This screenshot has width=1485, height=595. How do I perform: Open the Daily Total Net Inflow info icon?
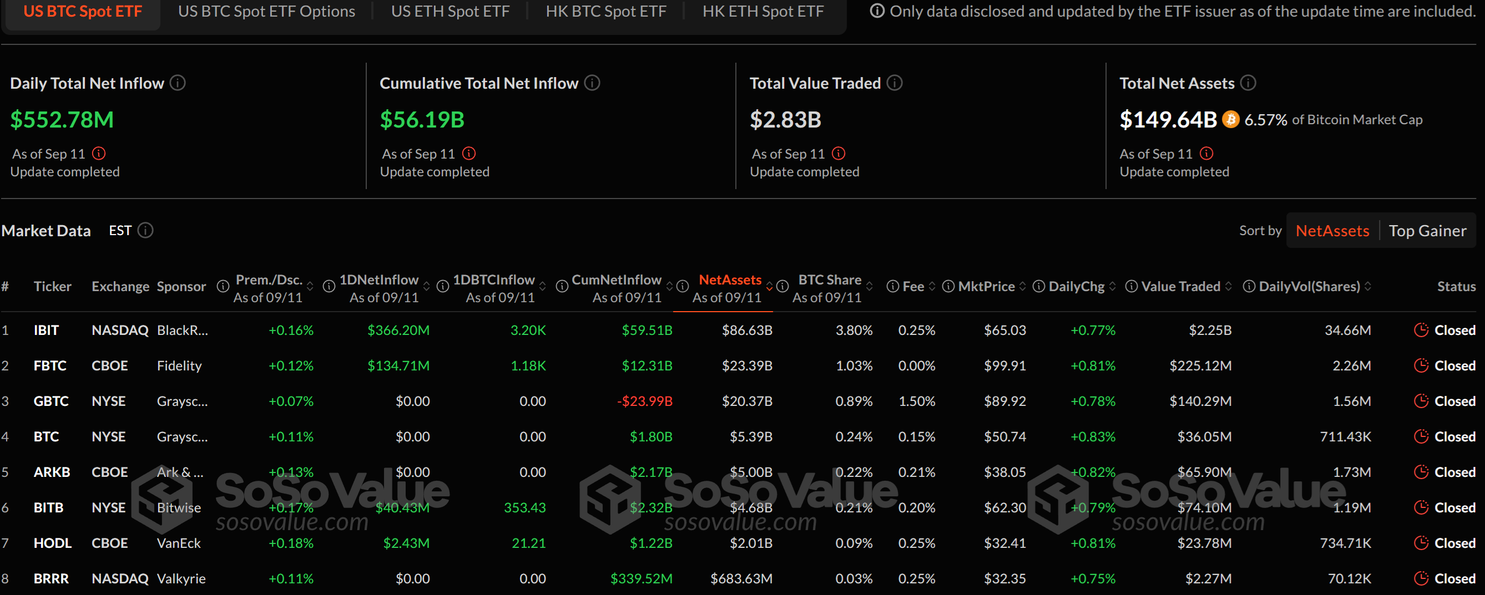178,83
